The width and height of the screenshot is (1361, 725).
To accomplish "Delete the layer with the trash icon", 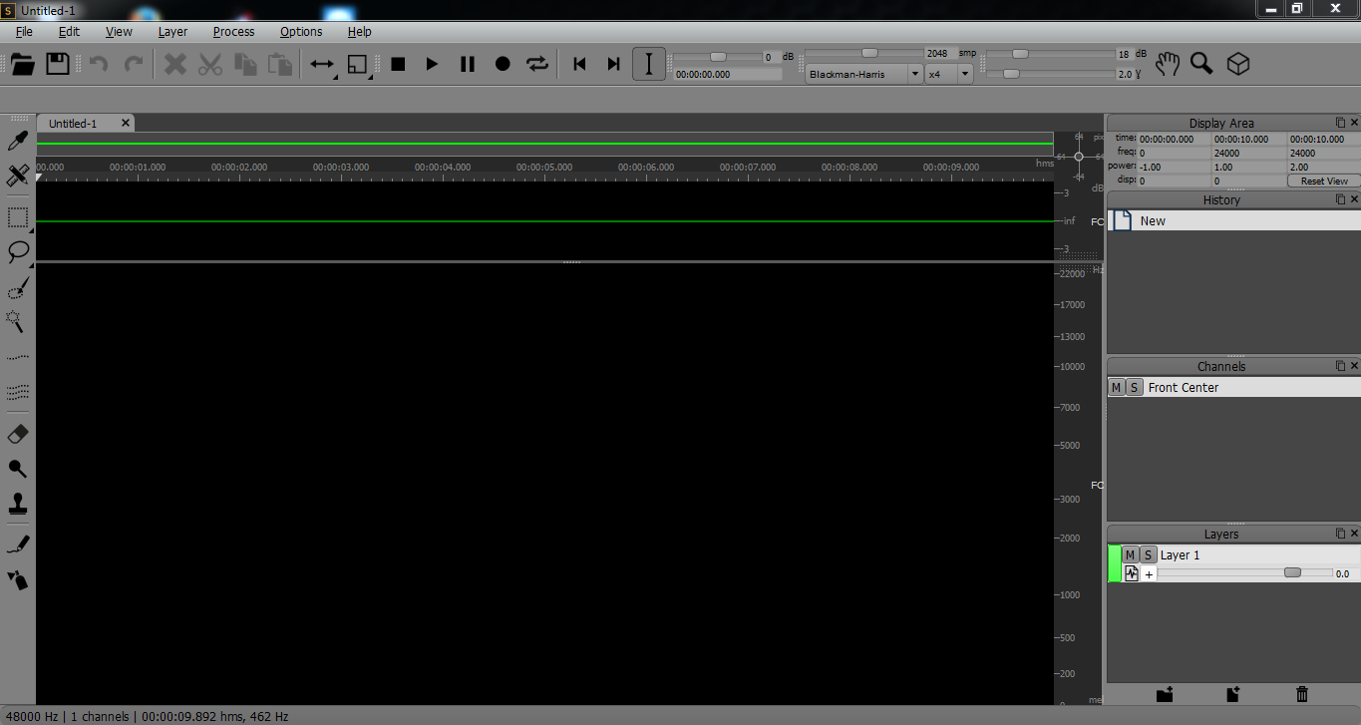I will click(1301, 694).
